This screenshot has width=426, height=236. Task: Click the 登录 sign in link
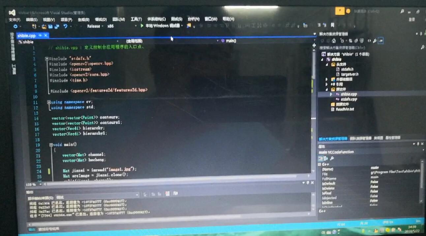pos(412,19)
